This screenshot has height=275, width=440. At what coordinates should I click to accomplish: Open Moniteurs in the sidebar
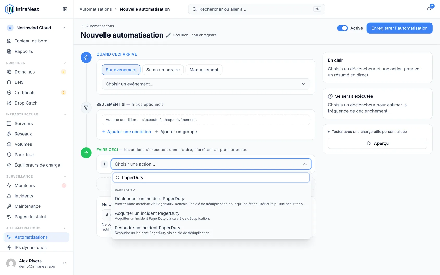tap(36, 185)
